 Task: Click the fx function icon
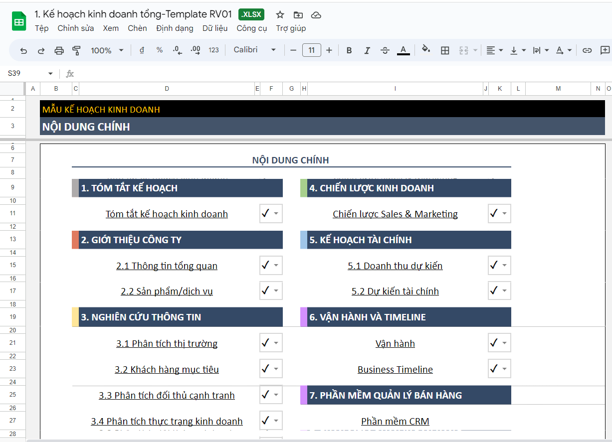(70, 74)
